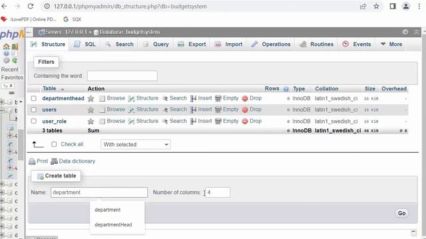Viewport: 426px width, 239px height.
Task: Select the user_role table checkbox
Action: click(x=33, y=121)
